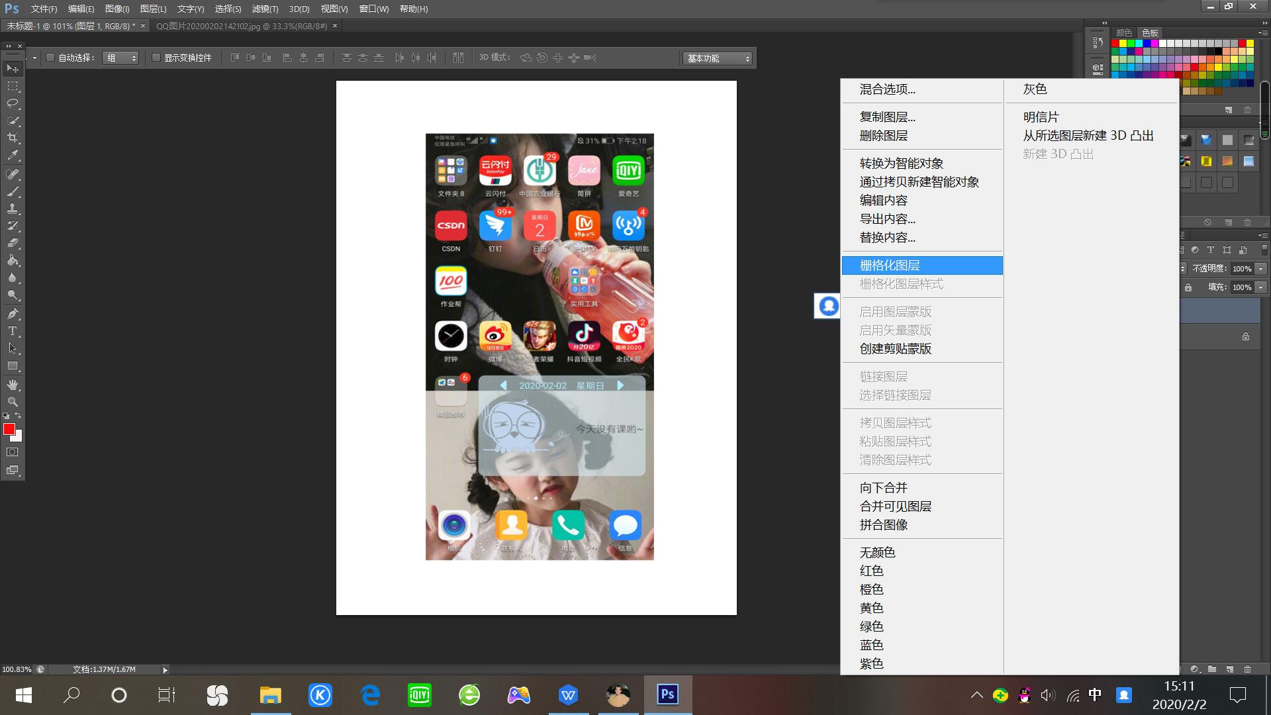Open Photoshop from the taskbar

pyautogui.click(x=667, y=695)
